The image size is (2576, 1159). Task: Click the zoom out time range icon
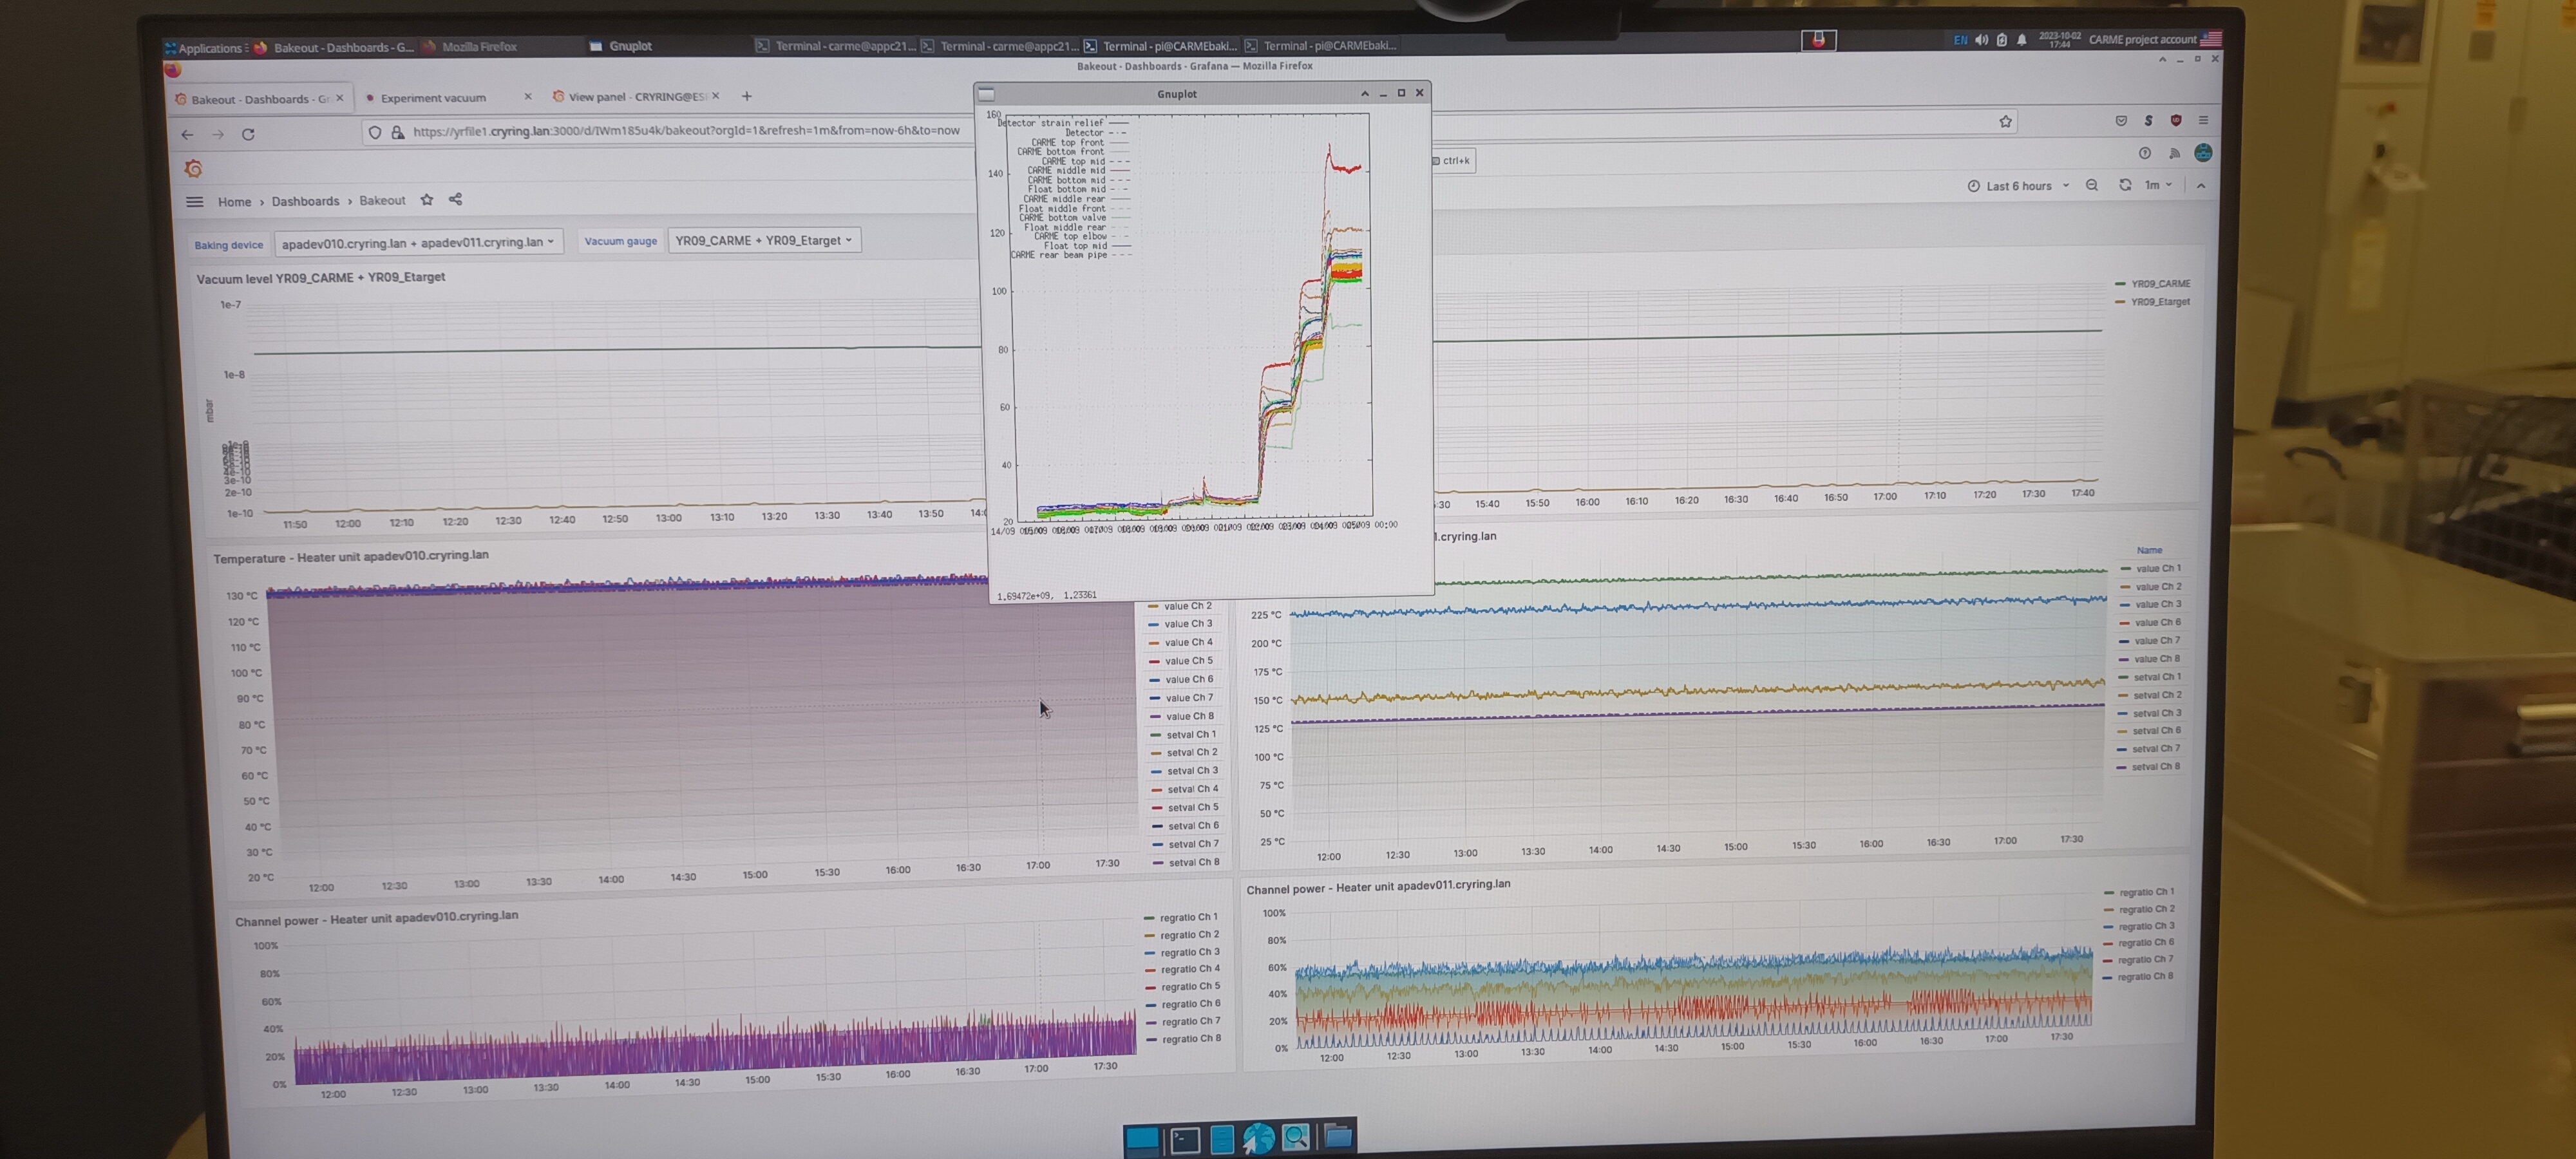tap(2092, 185)
